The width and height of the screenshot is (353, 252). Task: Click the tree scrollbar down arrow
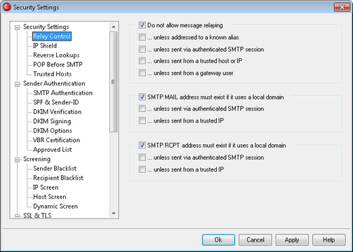tap(114, 213)
